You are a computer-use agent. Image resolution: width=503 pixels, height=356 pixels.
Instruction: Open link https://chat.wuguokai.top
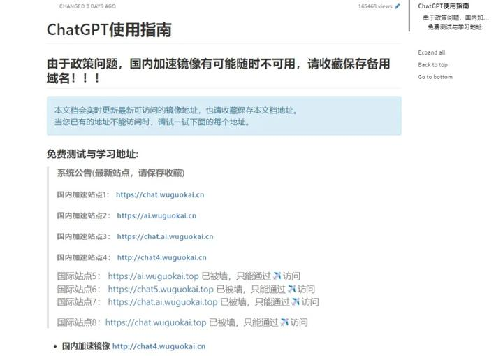pyautogui.click(x=156, y=322)
